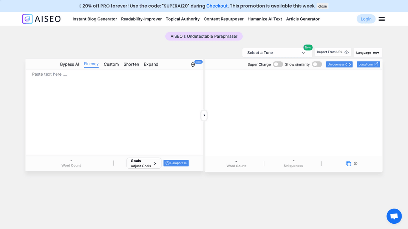Screen dimensions: 408x229
Task: Toggle the Show similarity switch
Action: pos(317,64)
